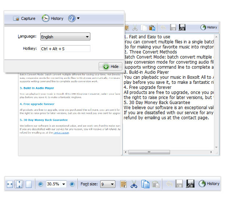Image resolution: width=225 pixels, height=198 pixels.
Task: Click the Capture button in the settings panel
Action: click(24, 18)
